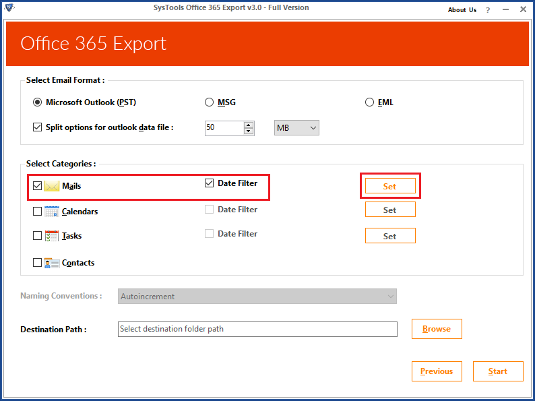
Task: Click Set button for Calendars date filter
Action: pos(390,210)
